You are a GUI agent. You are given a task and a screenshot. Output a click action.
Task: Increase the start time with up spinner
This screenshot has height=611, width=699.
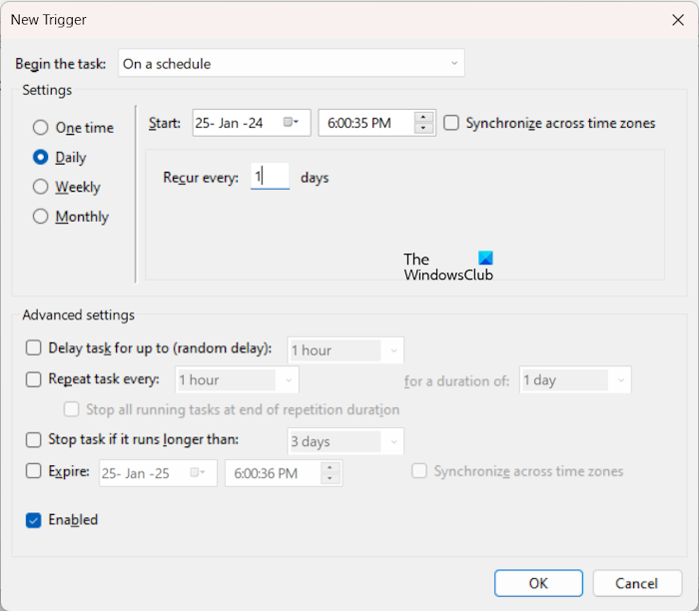click(425, 118)
